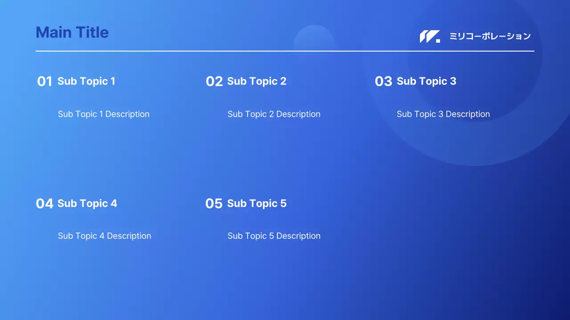The height and width of the screenshot is (320, 570).
Task: Select the Sub Topic 2 heading
Action: coord(256,81)
